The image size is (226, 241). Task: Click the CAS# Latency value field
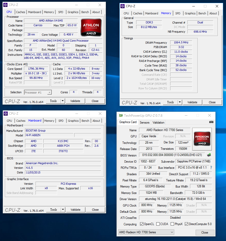tap(181, 52)
